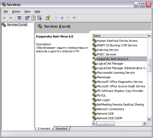Screen dimensions: 153x138
Task: Click the gear icon beside Network DDE DSDM
Action: pyautogui.click(x=94, y=118)
